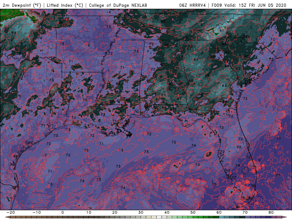Click the "57" dewpoint value on the map
This screenshot has width=292, height=219.
pos(35,22)
